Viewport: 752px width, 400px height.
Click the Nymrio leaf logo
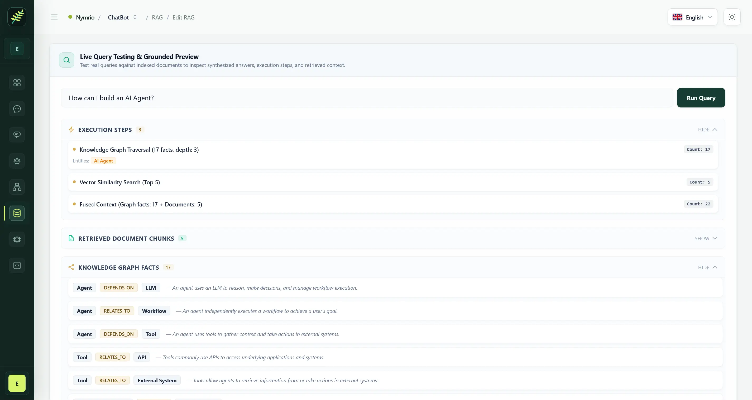17,17
